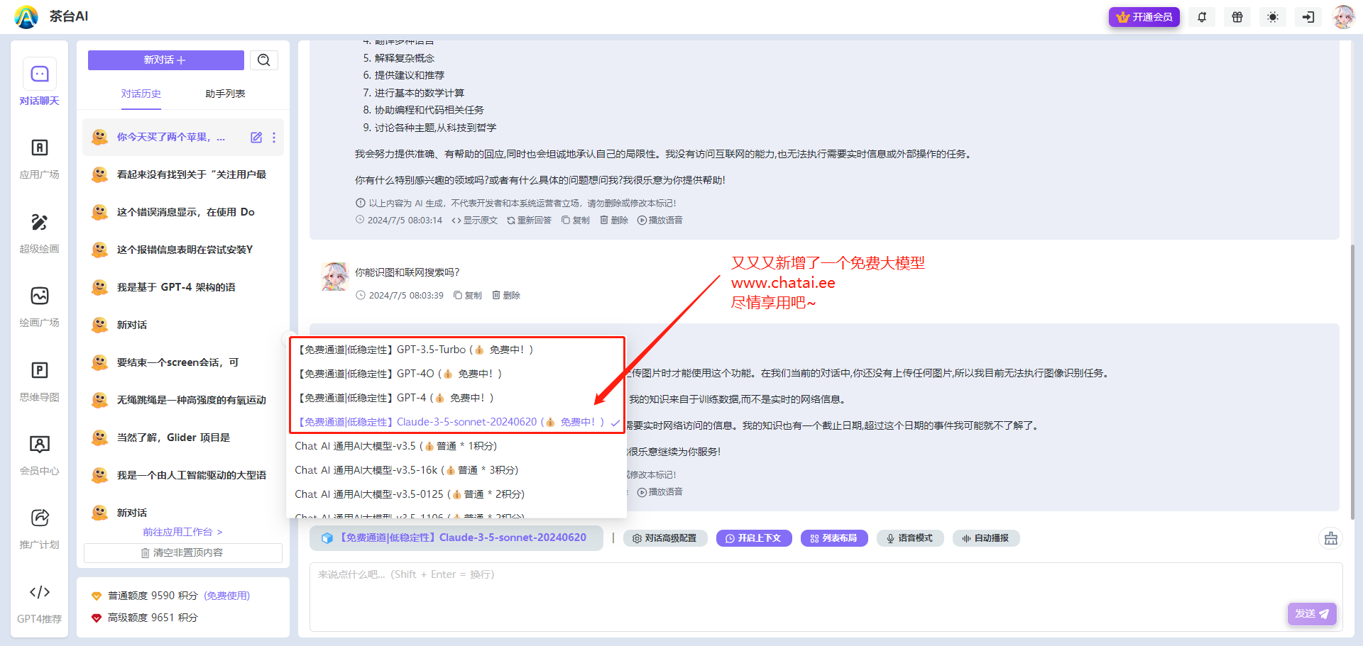Open the 对话聊天 sidebar section

click(40, 82)
